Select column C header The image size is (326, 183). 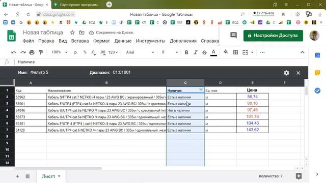(185, 83)
